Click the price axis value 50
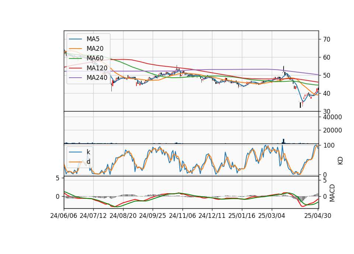The height and width of the screenshot is (254, 354). (327, 75)
